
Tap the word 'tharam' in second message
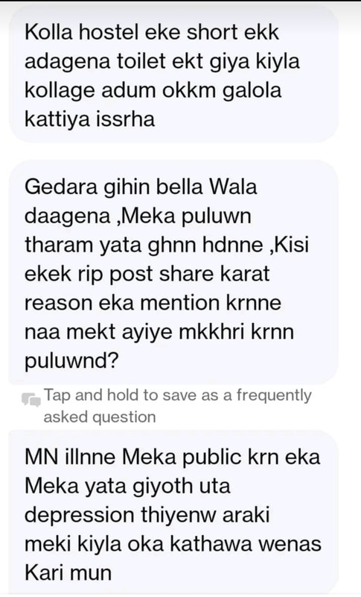(x=60, y=245)
